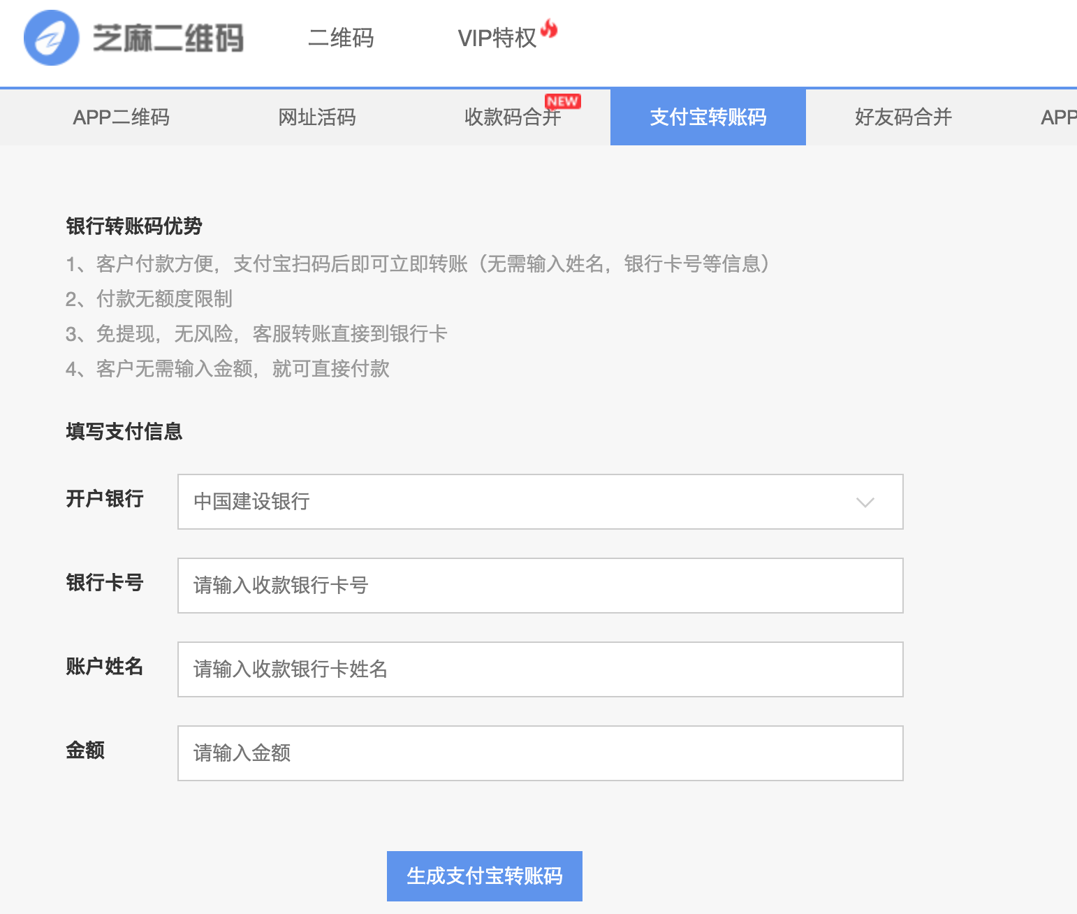Screen dimensions: 1077x914
Task: Click the 填写支付信息 heading
Action: click(124, 432)
